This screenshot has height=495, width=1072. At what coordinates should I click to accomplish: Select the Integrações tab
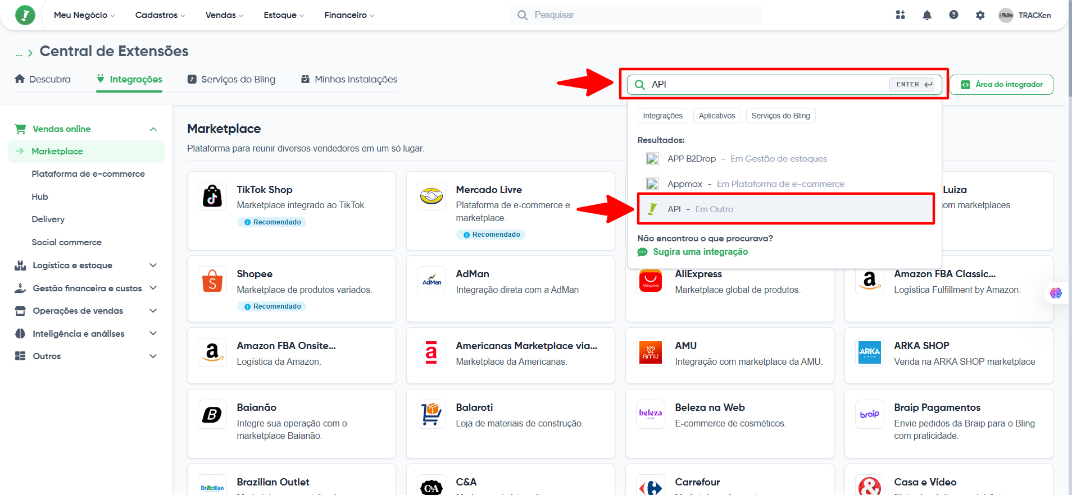click(x=129, y=79)
